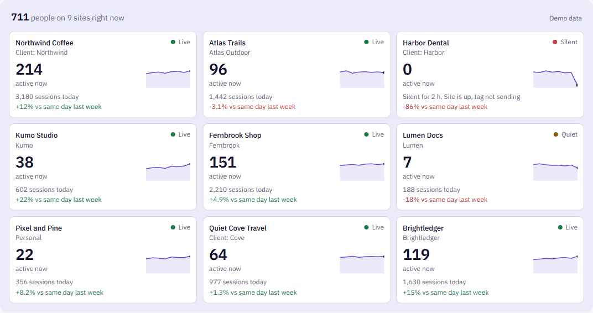593x313 pixels.
Task: Click 'Atlas Outdoor' subtitle
Action: click(x=230, y=53)
